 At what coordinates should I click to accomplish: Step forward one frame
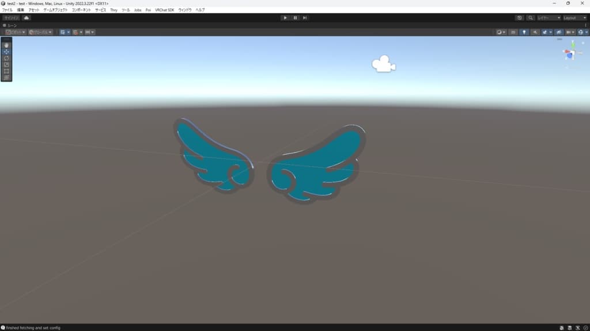[x=305, y=18]
